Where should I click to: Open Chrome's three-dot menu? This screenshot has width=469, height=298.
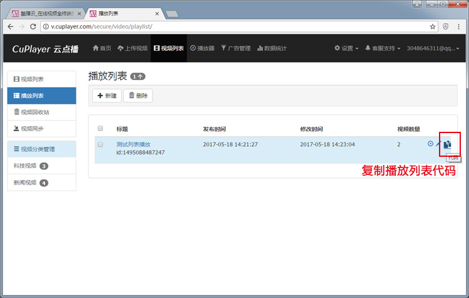(460, 27)
